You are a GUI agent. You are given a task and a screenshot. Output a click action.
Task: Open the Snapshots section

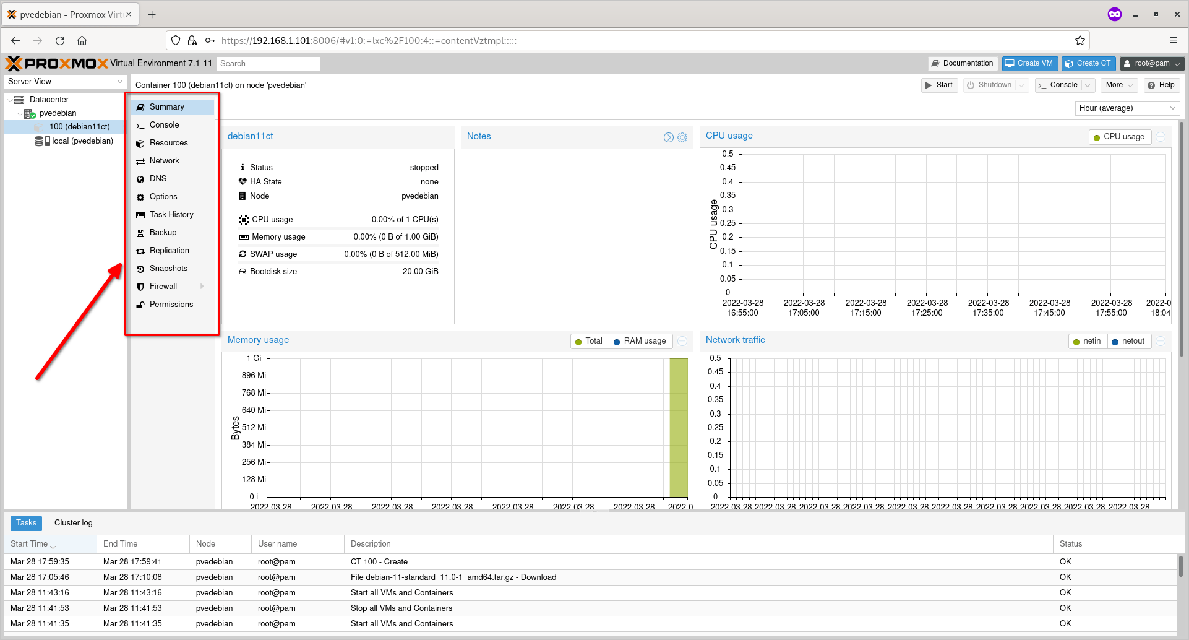tap(172, 269)
